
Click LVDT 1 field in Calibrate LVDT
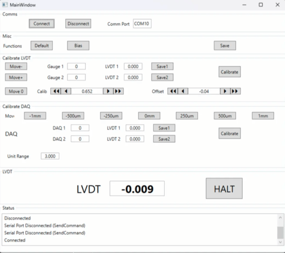click(x=133, y=67)
